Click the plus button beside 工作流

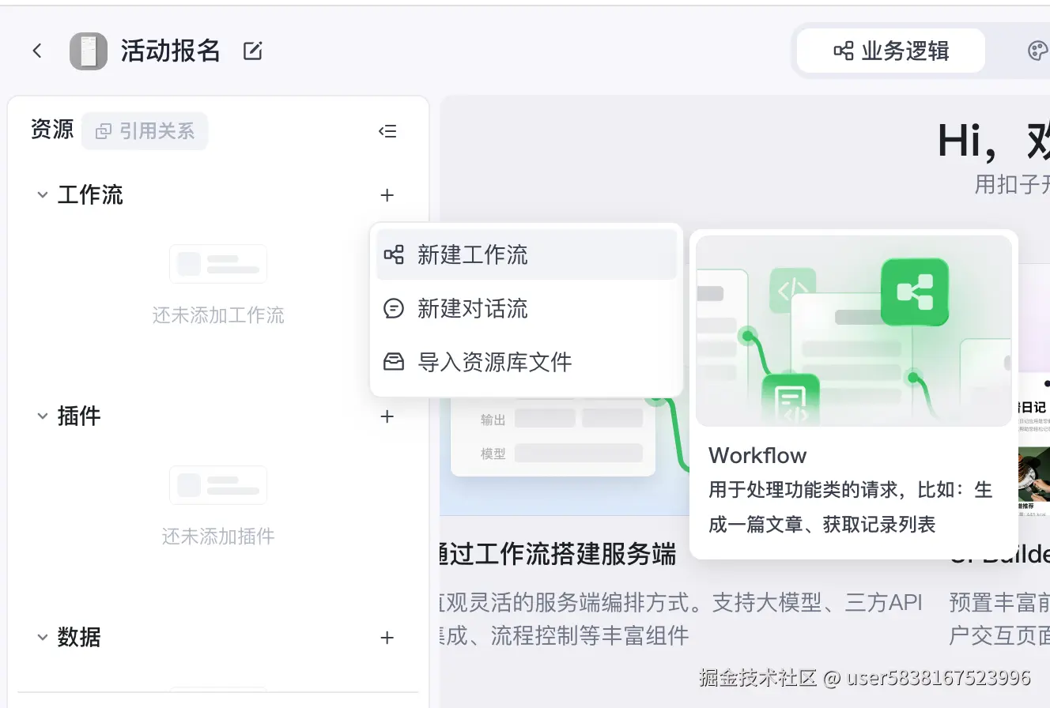387,194
